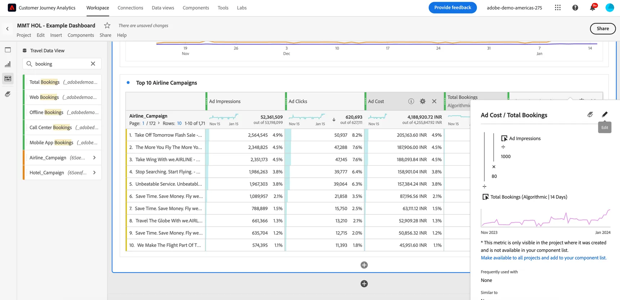
Task: Click the Ad Clicks sort arrow
Action: point(334,120)
